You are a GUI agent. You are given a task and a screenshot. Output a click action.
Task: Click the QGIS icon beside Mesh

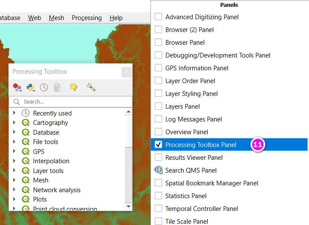click(x=26, y=180)
